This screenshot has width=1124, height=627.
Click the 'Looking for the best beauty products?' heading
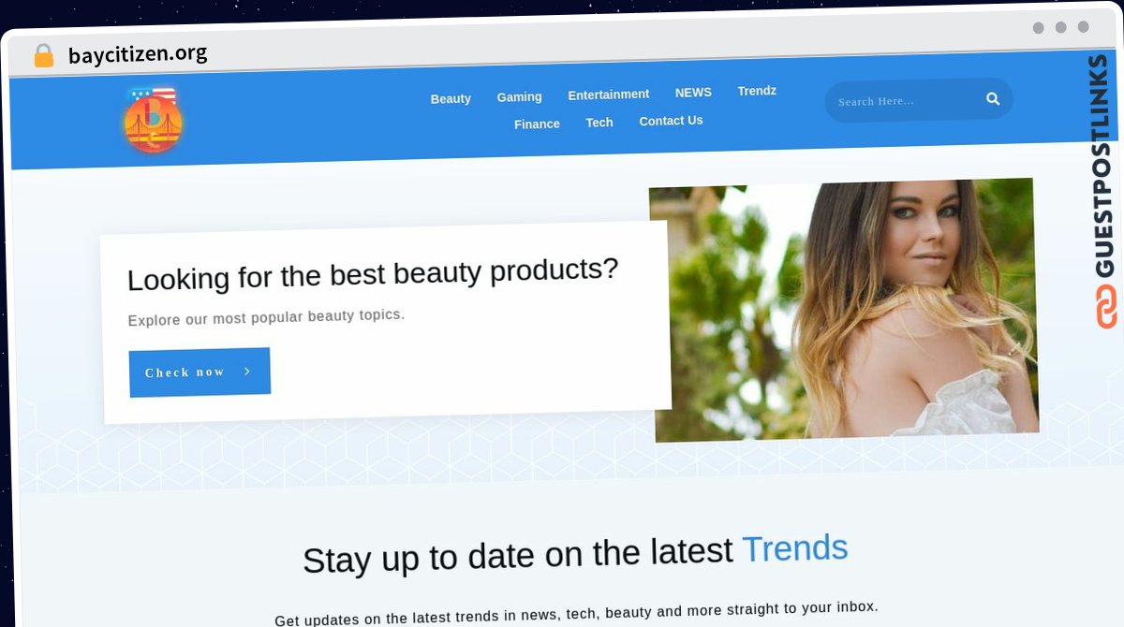tap(373, 274)
